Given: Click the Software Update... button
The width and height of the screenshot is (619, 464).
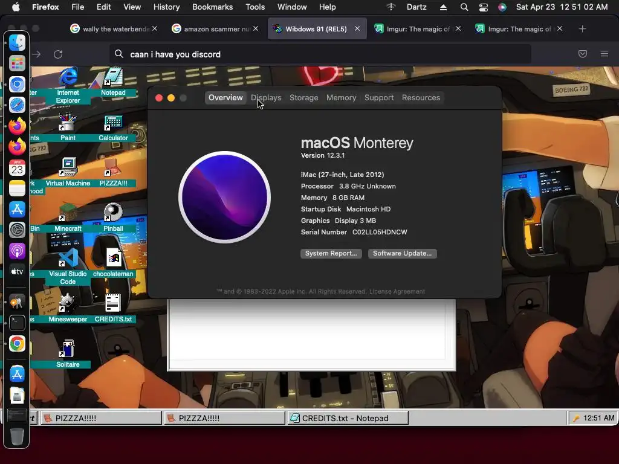Looking at the screenshot, I should (402, 253).
